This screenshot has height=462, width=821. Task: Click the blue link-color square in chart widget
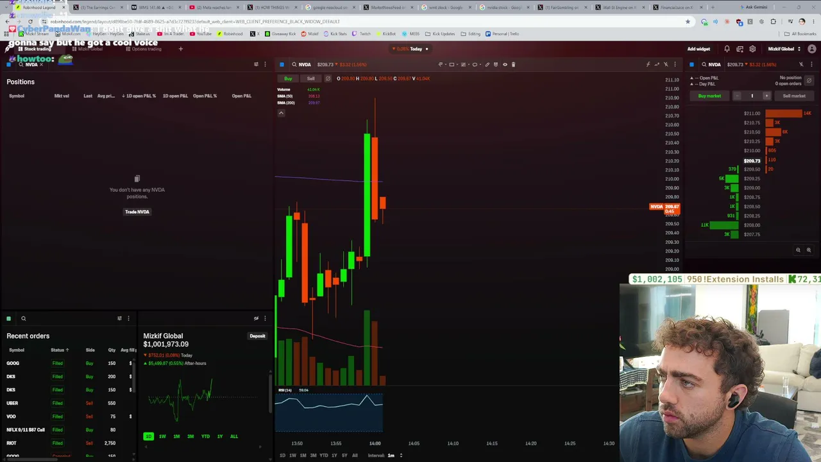click(282, 64)
